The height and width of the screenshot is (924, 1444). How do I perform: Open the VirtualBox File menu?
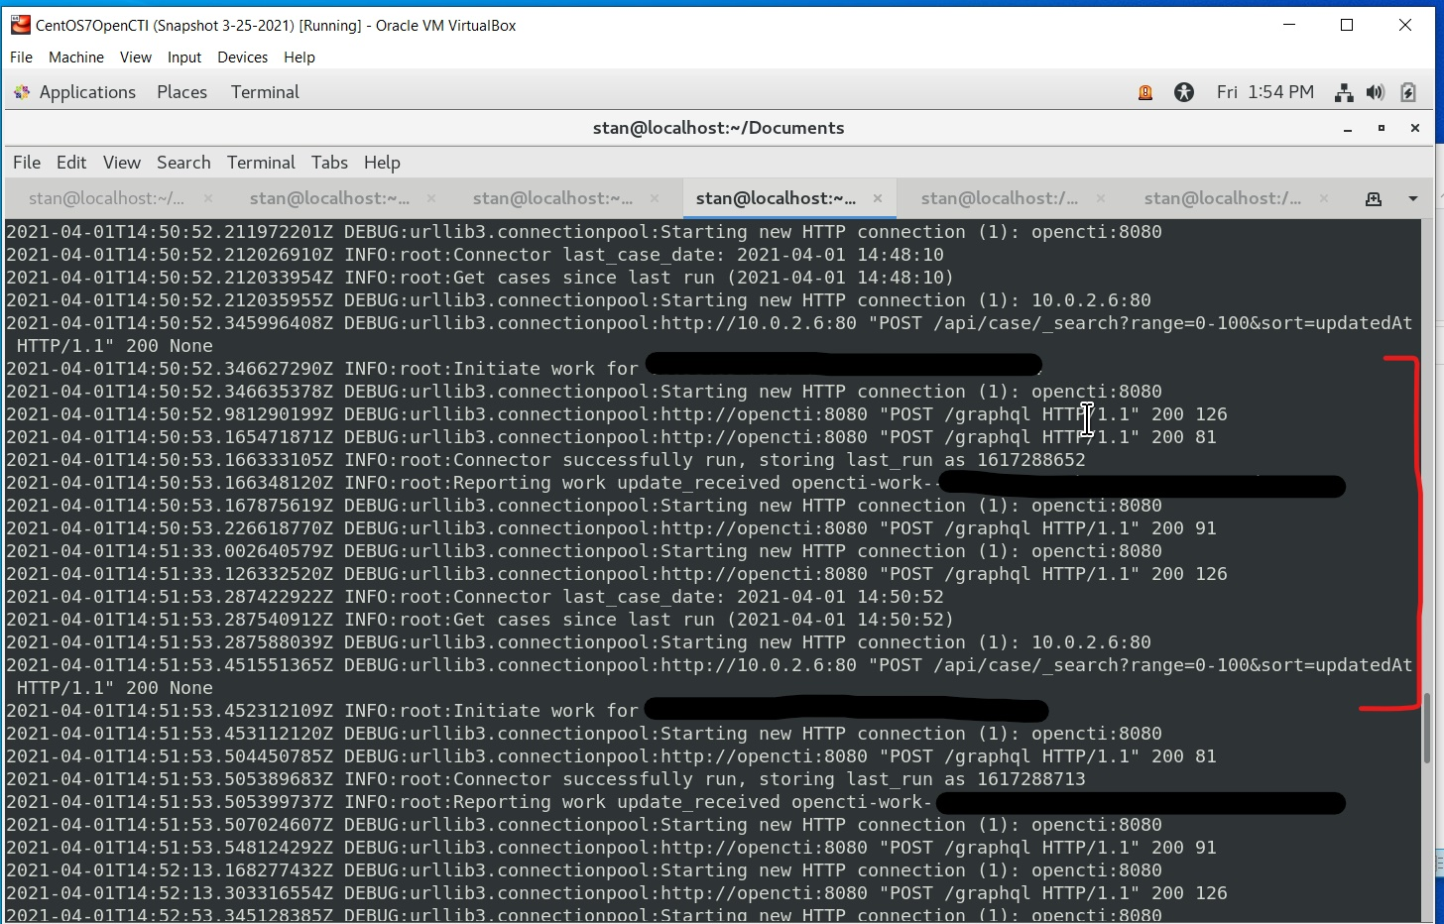pyautogui.click(x=21, y=58)
